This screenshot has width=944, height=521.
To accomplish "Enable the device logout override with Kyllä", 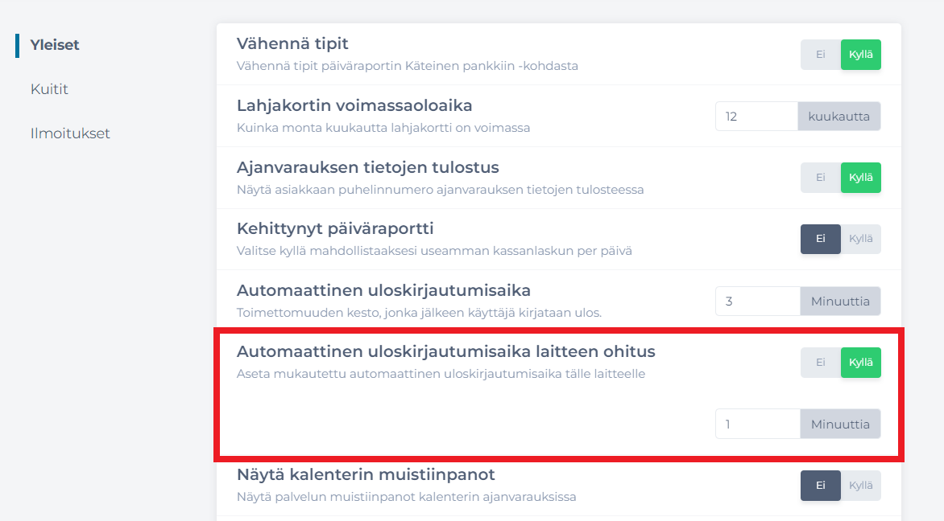I will 859,362.
